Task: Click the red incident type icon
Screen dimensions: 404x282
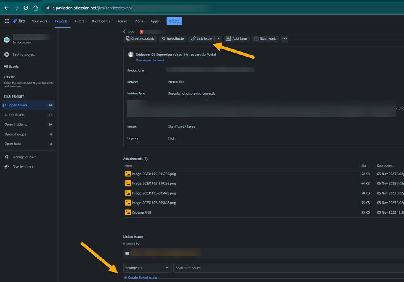Action: 142,32
